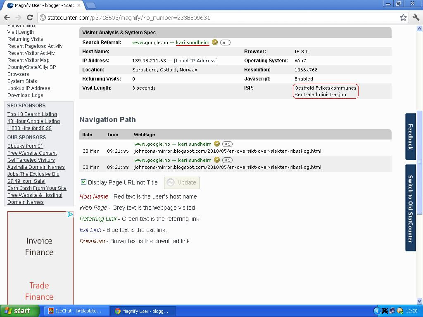Open Country/State/City/ISP report

[x=31, y=67]
